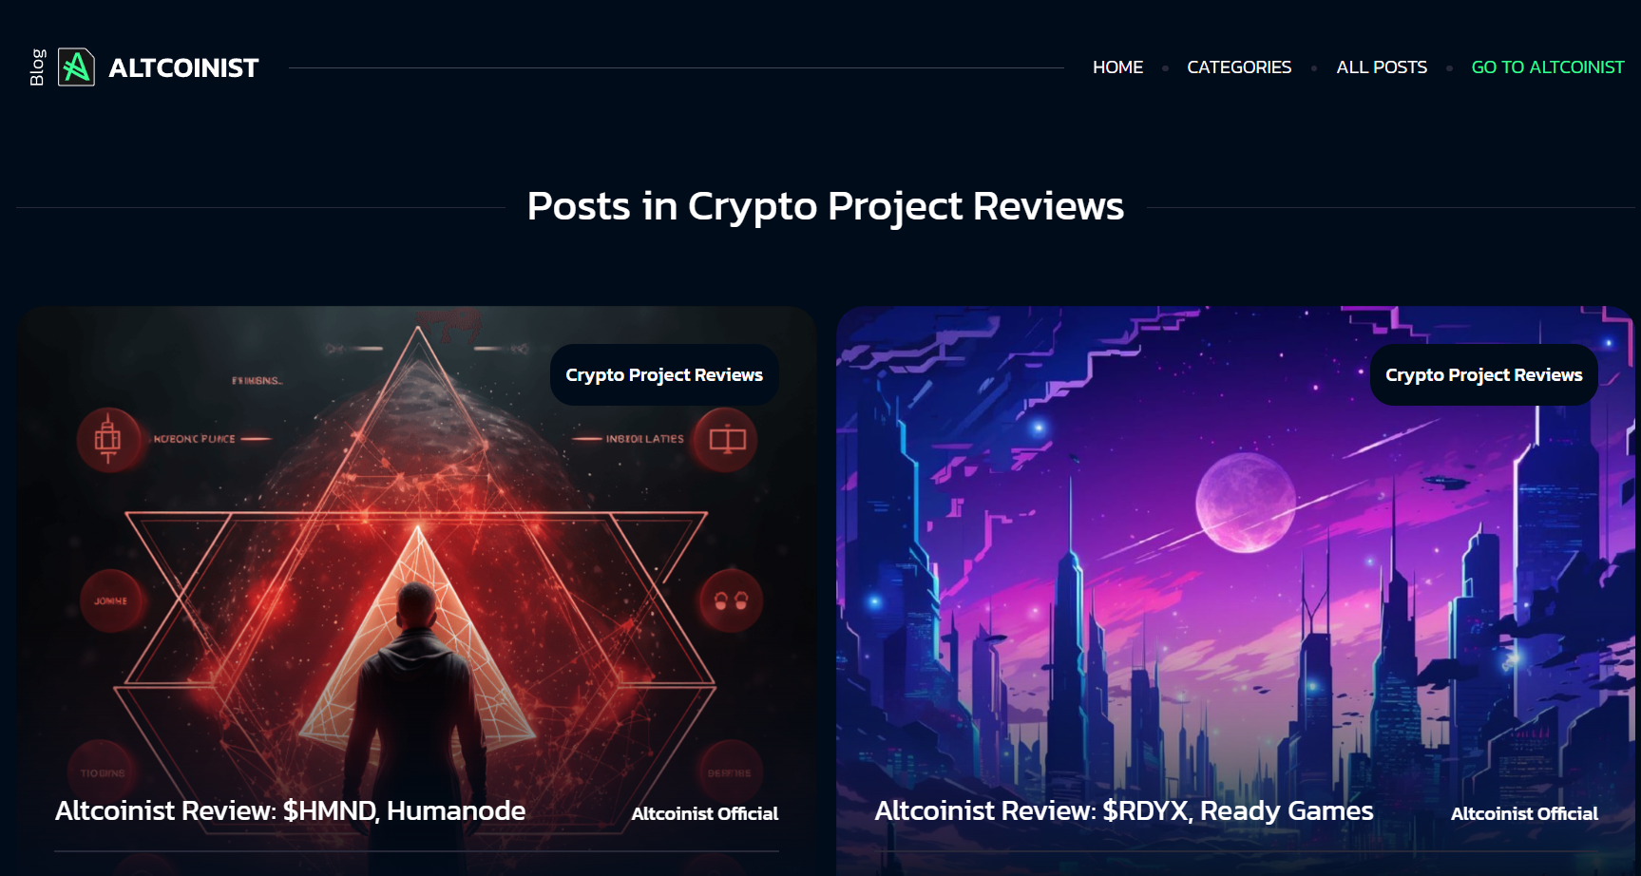Click the Altcoinist green logo icon
This screenshot has height=876, width=1641.
76,67
